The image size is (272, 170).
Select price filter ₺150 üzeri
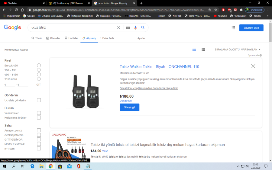[x=39, y=79]
